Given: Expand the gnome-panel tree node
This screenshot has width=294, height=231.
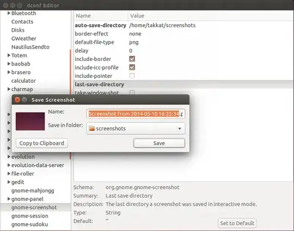Looking at the screenshot, I should pos(9,199).
